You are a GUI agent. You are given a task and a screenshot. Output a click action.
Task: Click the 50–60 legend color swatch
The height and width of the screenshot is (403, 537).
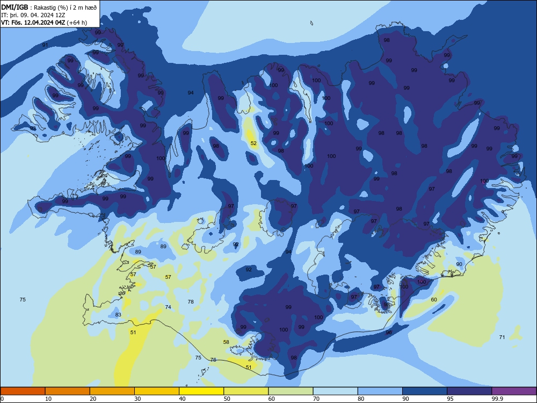tap(246, 391)
